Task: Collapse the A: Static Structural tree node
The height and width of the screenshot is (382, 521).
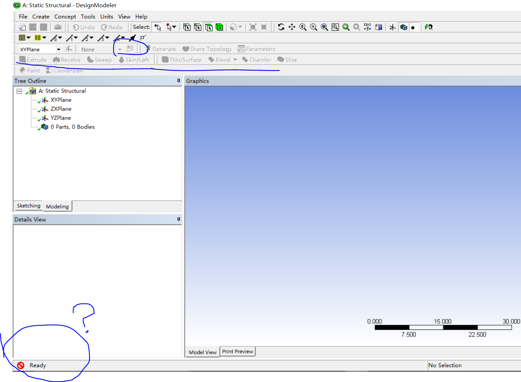Action: (19, 91)
